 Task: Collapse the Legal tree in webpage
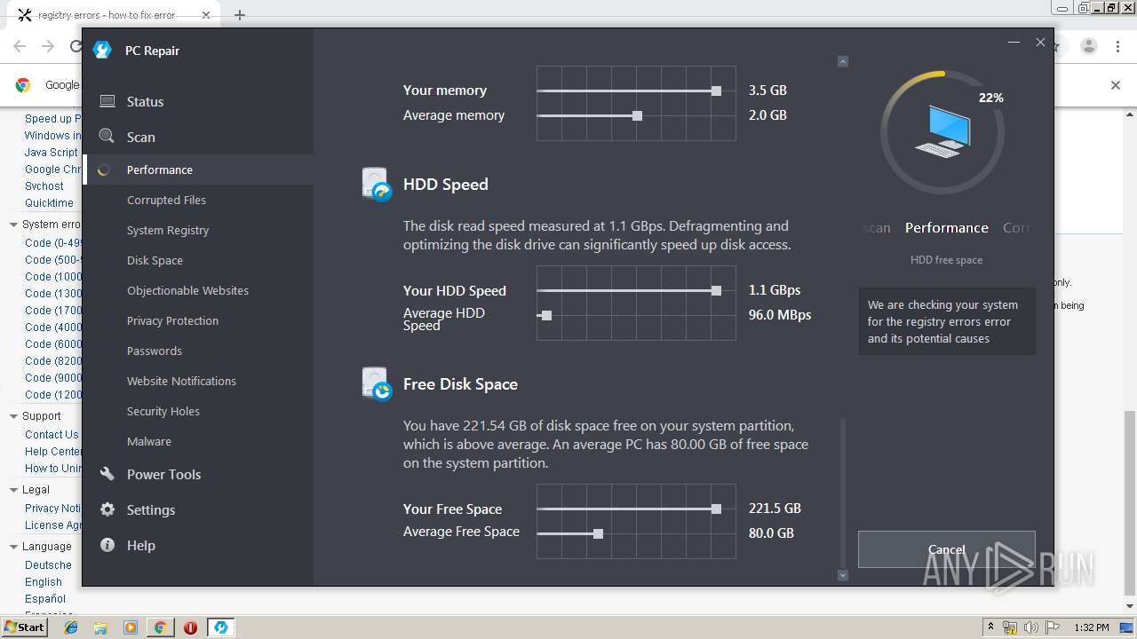[x=13, y=490]
